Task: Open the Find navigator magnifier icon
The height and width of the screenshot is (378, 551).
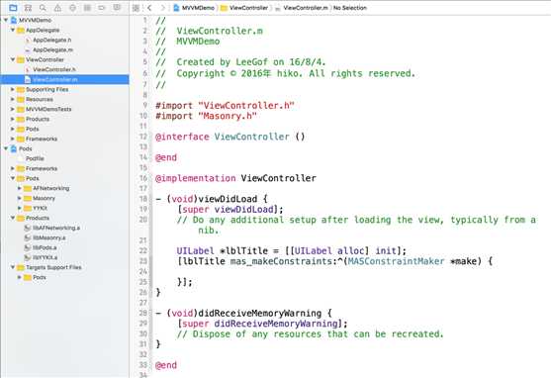Action: click(x=43, y=7)
